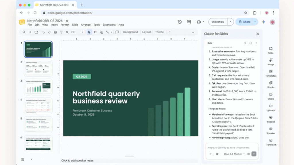Switch to grid view of slides
294x165 pixels.
tap(23, 159)
